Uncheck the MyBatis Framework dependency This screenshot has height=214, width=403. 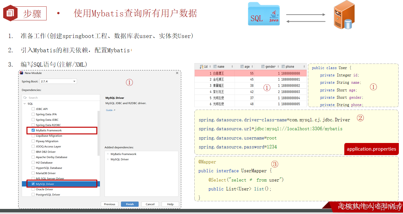click(x=33, y=130)
